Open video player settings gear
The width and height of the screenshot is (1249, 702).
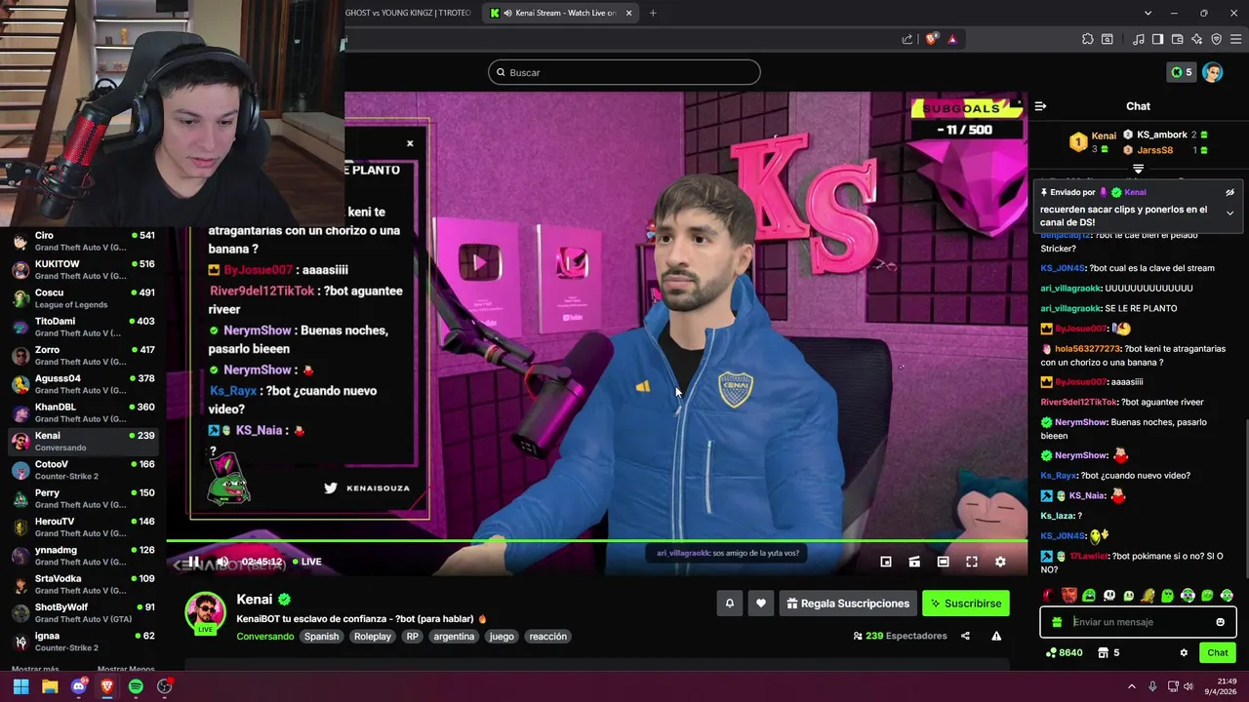click(x=1000, y=562)
